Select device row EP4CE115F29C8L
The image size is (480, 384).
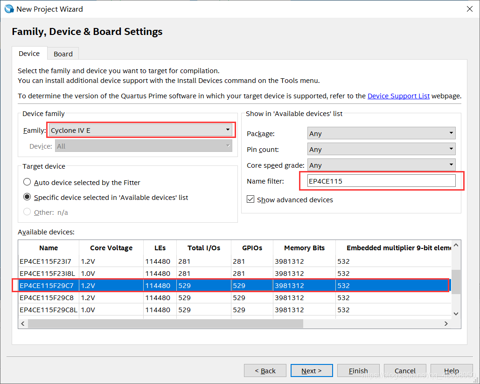point(235,310)
